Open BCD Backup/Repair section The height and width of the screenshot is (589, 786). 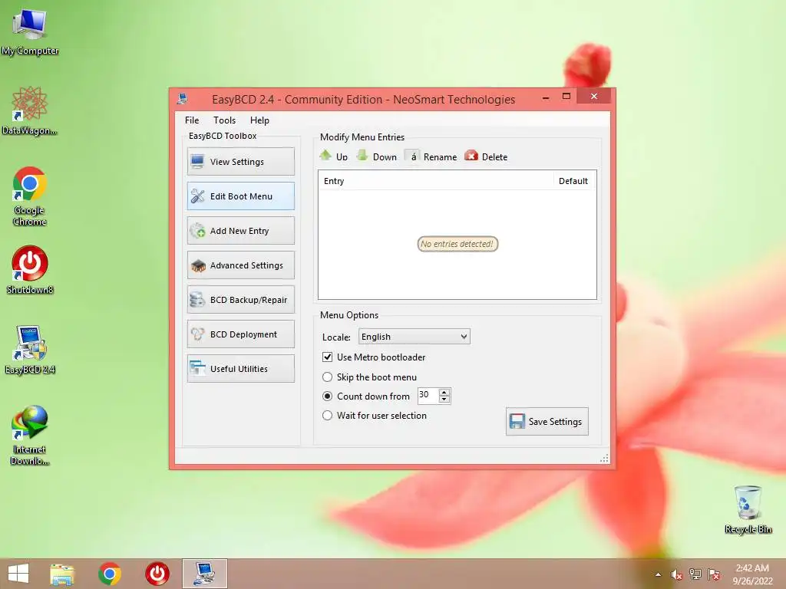(240, 300)
